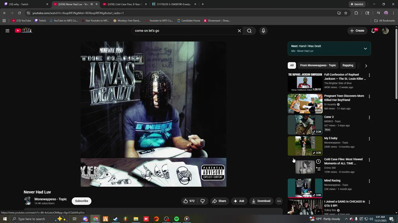Expand the Next: Hand I Was Dealt panel
This screenshot has width=398, height=223.
[x=365, y=49]
